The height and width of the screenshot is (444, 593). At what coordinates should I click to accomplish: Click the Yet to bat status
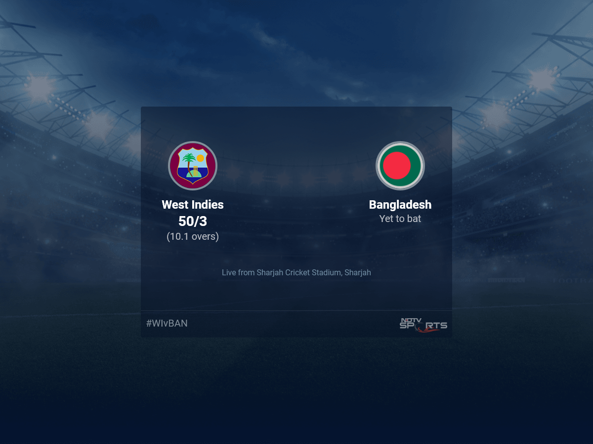coord(400,219)
